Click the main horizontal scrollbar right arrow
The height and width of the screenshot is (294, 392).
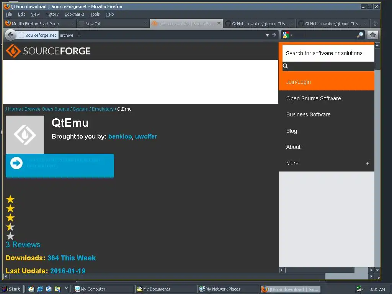(371, 276)
